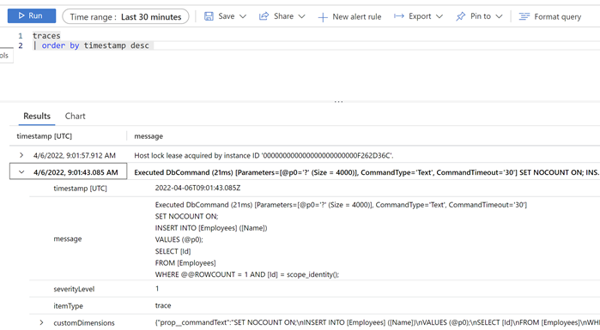Click the panel splitter ellipsis handle

coord(339,102)
